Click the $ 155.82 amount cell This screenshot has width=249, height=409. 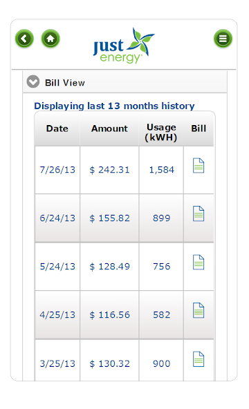pyautogui.click(x=109, y=218)
